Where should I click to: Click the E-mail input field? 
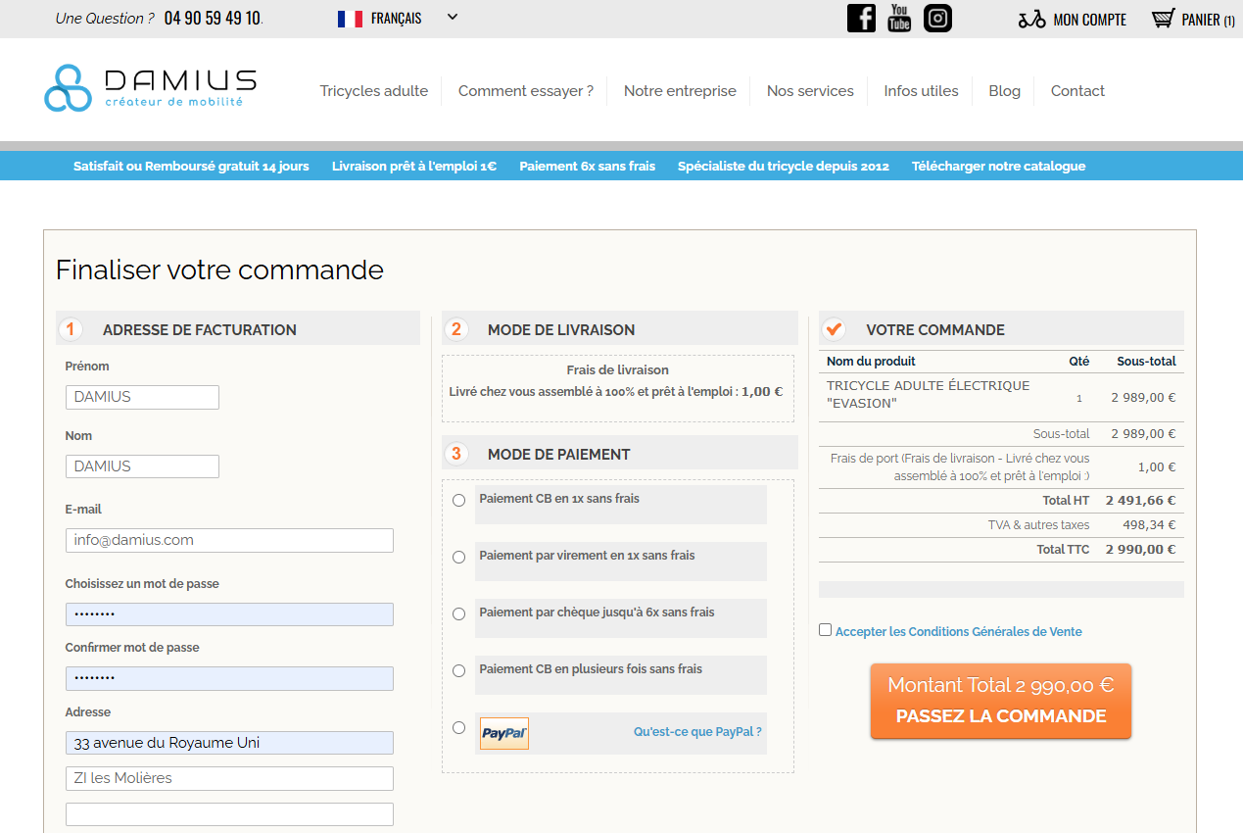tap(229, 540)
